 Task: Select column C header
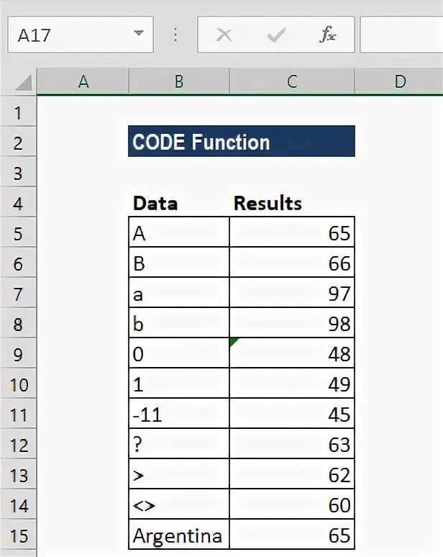[292, 82]
